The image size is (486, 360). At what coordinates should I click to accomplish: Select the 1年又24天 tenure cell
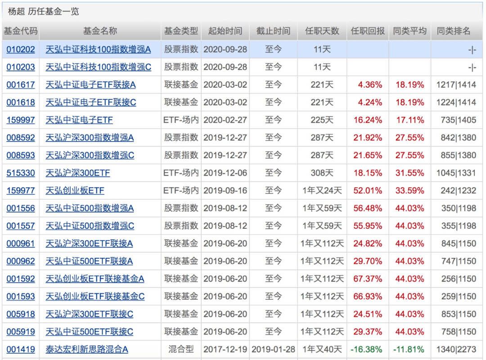point(322,191)
